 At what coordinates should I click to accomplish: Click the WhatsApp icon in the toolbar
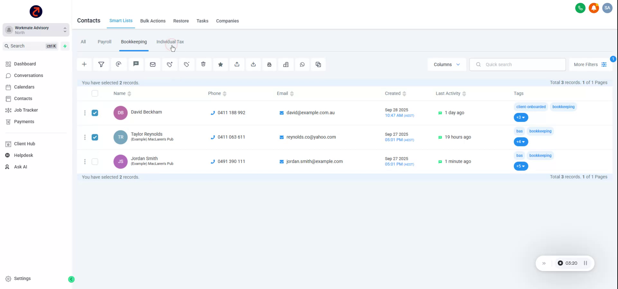point(302,64)
